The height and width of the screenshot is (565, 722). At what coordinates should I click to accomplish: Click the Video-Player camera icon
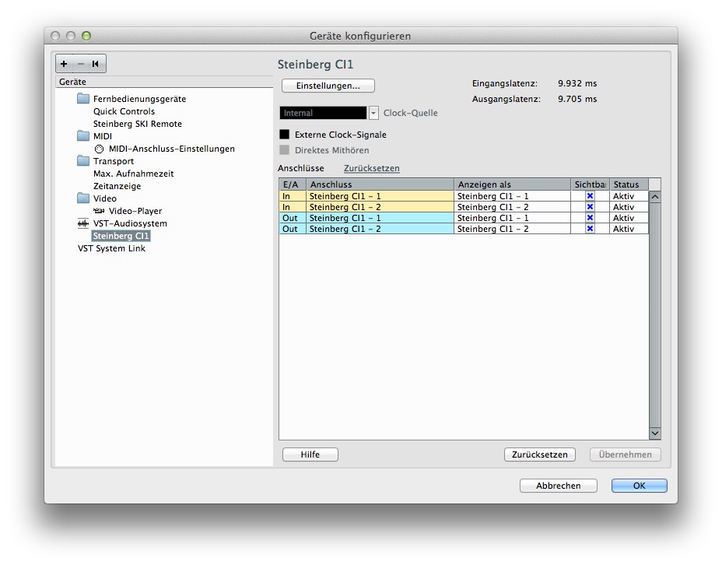click(99, 210)
